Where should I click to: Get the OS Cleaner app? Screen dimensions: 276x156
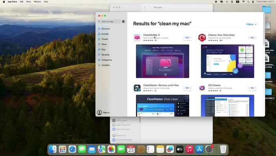[x=252, y=88]
